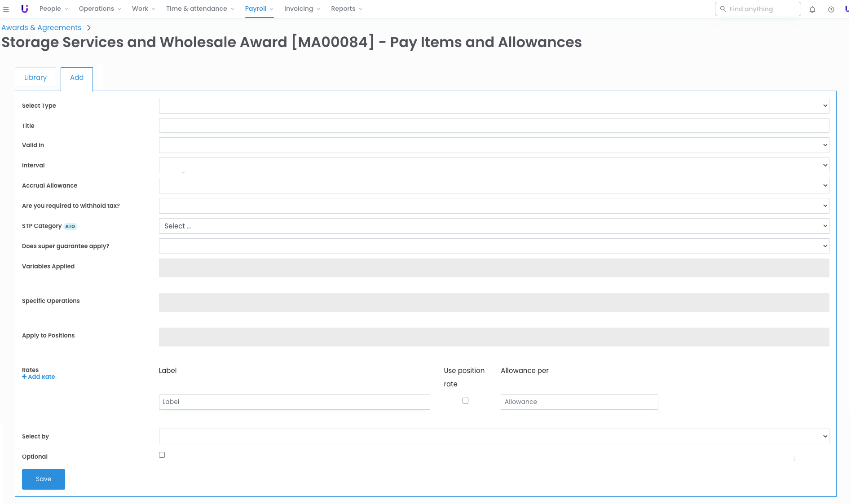
Task: Open the Interval dropdown
Action: (494, 166)
